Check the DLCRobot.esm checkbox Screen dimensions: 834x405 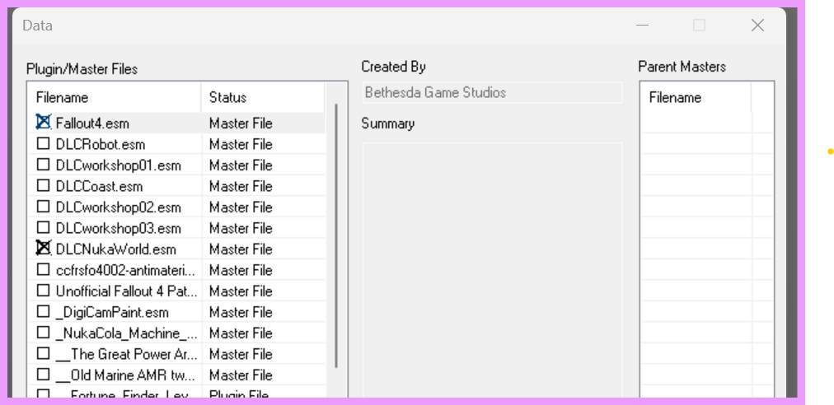point(43,143)
